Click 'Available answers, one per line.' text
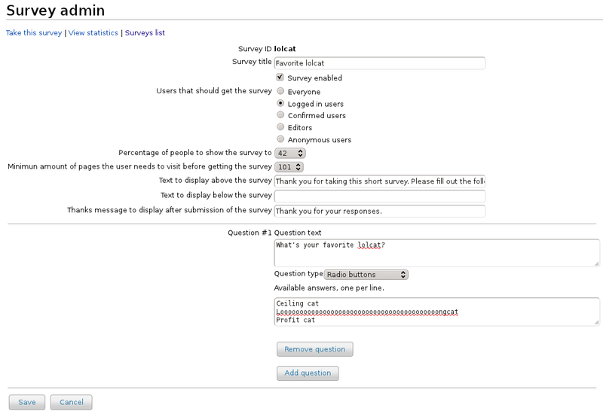 coord(329,288)
